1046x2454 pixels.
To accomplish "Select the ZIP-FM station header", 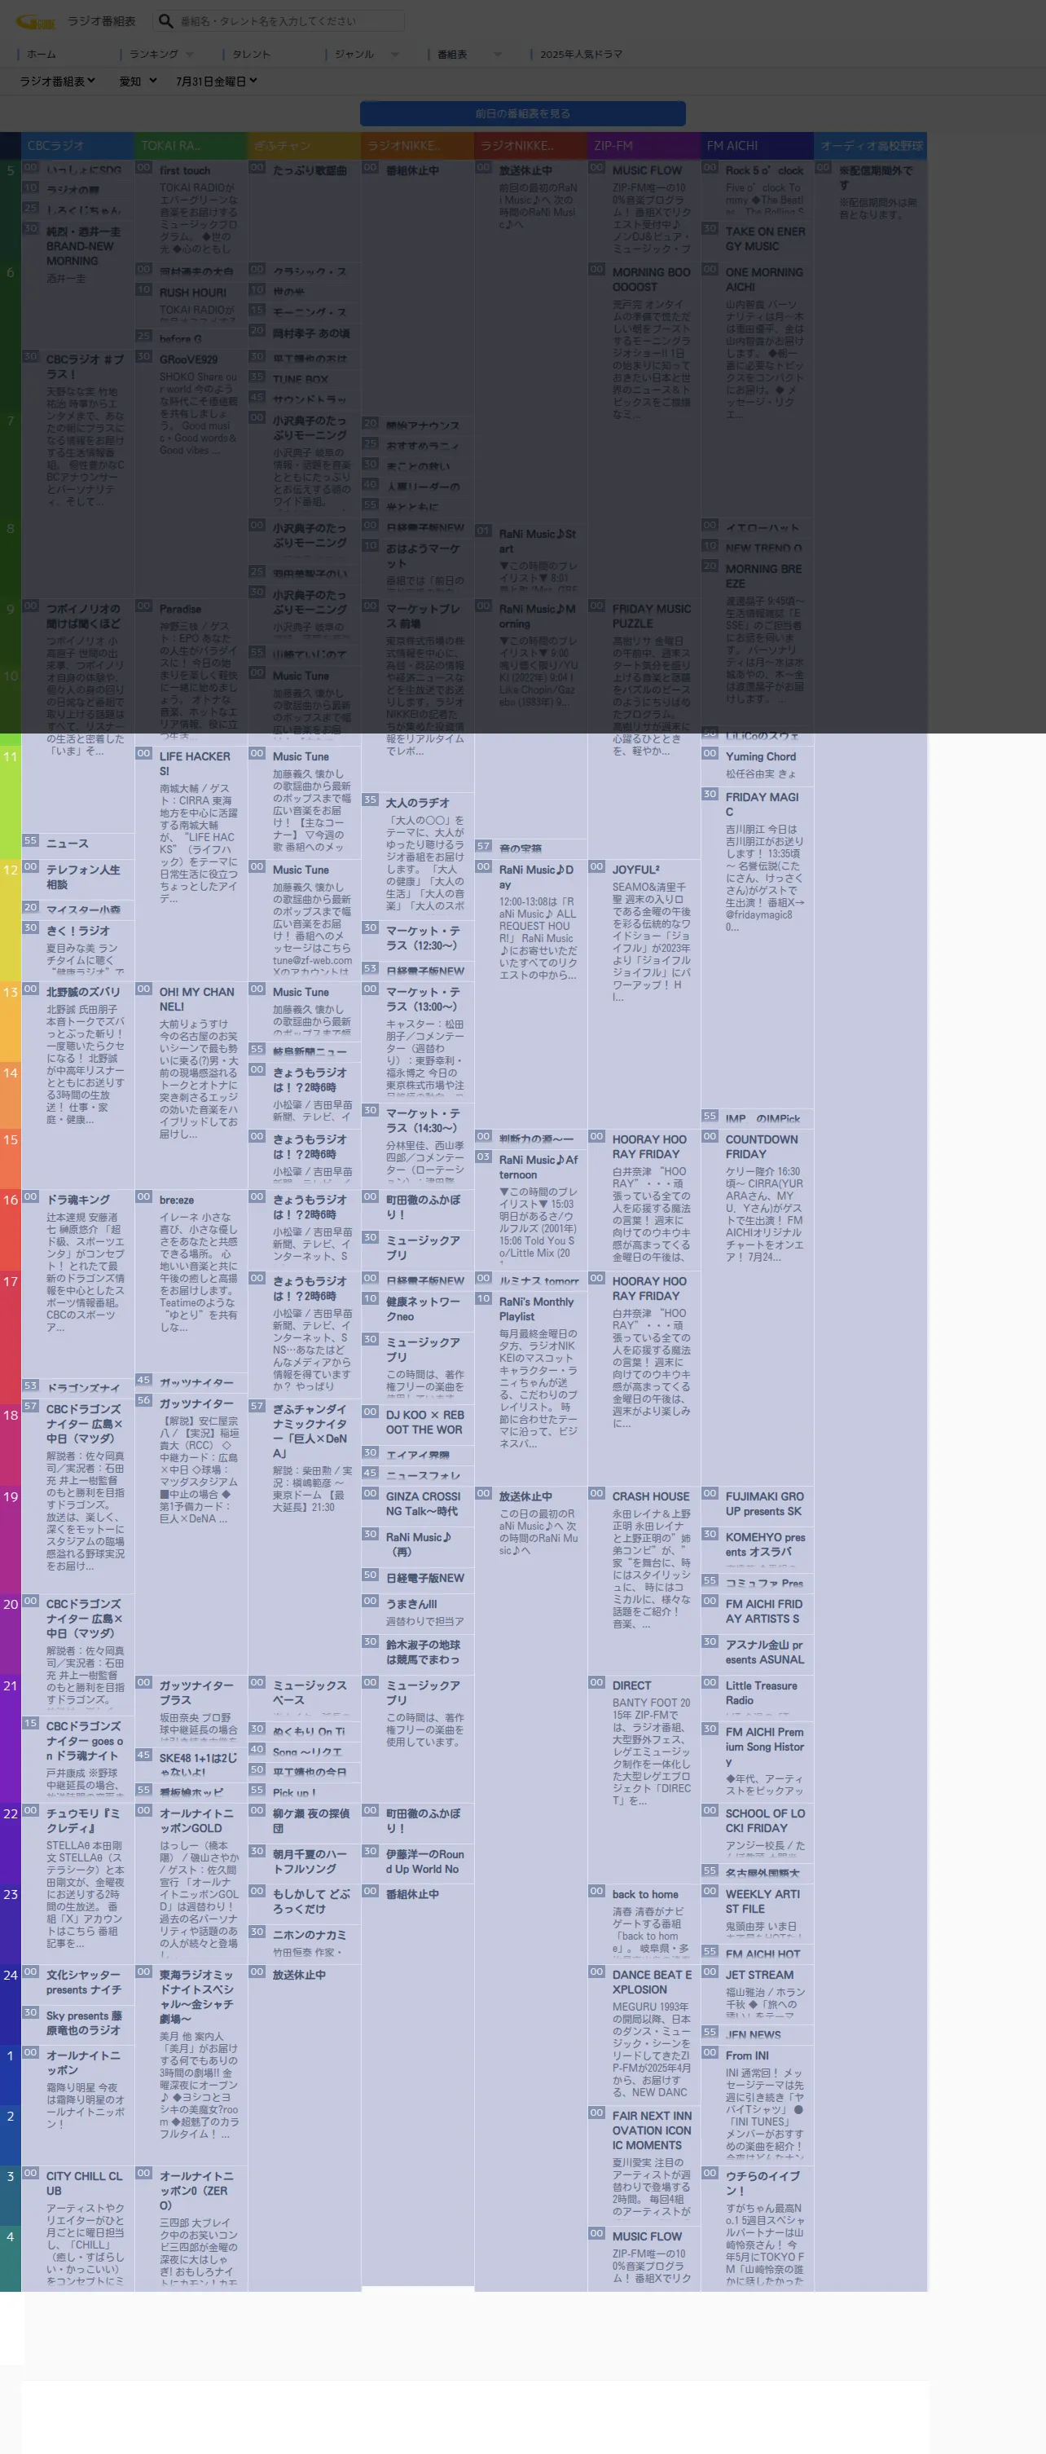I will click(x=644, y=146).
